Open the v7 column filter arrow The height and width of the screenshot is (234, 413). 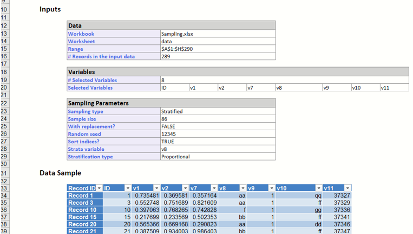click(x=214, y=188)
